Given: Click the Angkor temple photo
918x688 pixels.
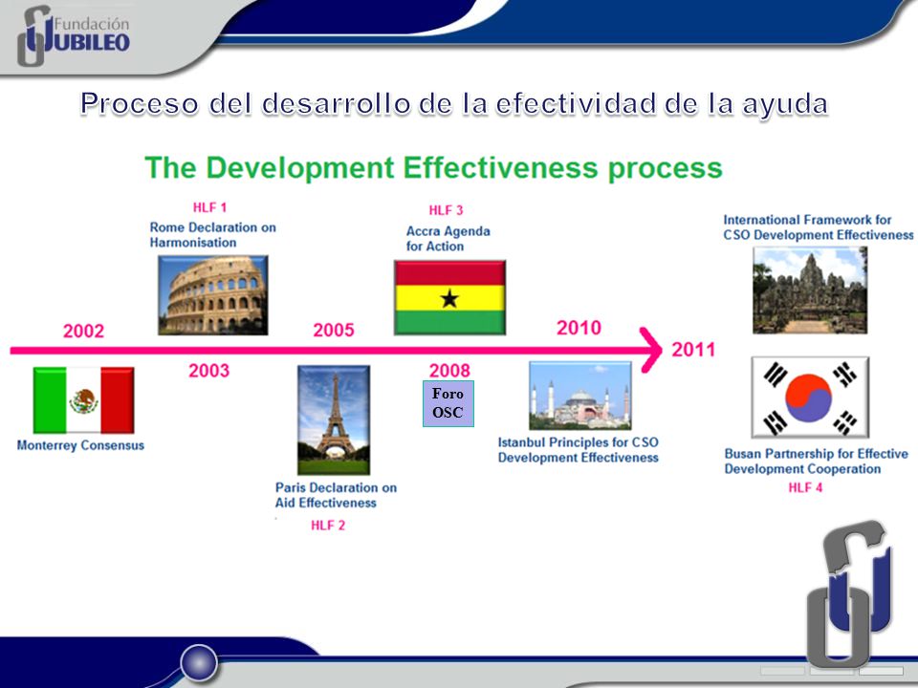Looking at the screenshot, I should tap(810, 290).
